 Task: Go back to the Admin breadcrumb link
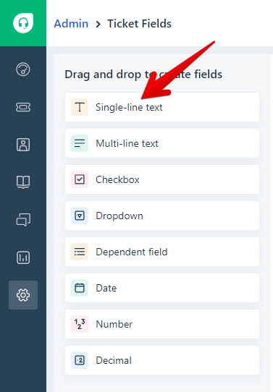click(x=71, y=24)
